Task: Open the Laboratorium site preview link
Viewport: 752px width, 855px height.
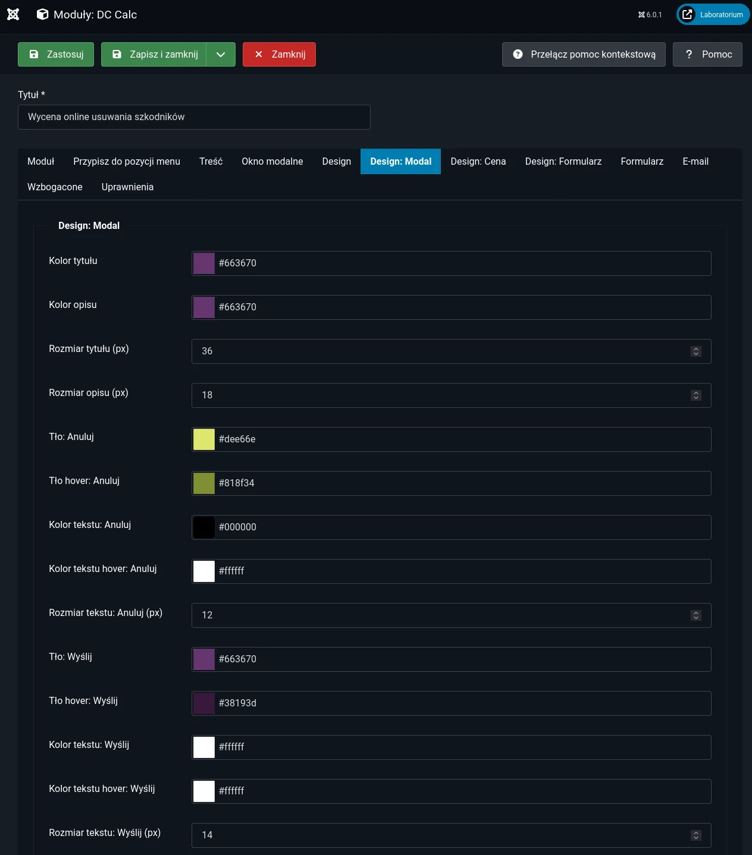Action: pos(713,15)
